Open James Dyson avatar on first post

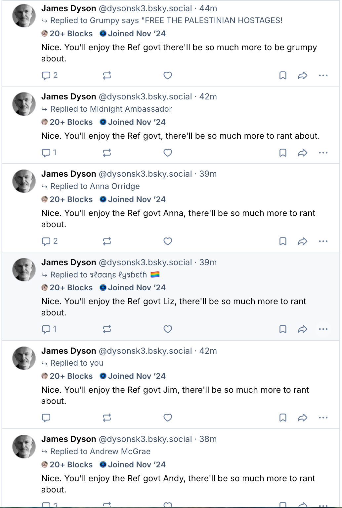click(x=24, y=16)
